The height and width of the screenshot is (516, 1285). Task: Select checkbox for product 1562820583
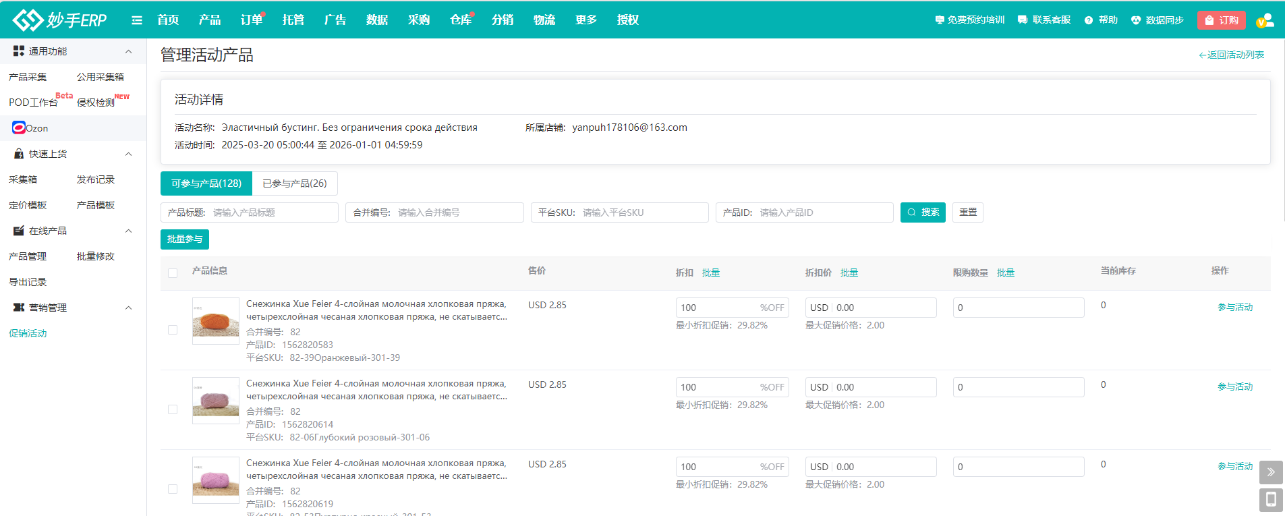(x=173, y=330)
